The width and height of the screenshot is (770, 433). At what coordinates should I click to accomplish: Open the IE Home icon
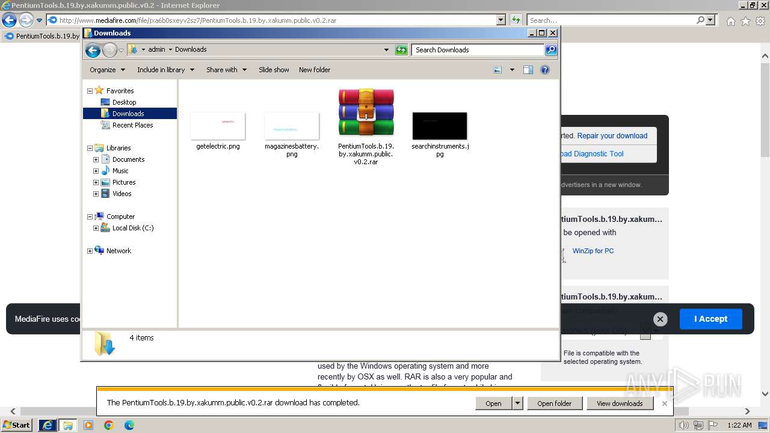tap(730, 21)
